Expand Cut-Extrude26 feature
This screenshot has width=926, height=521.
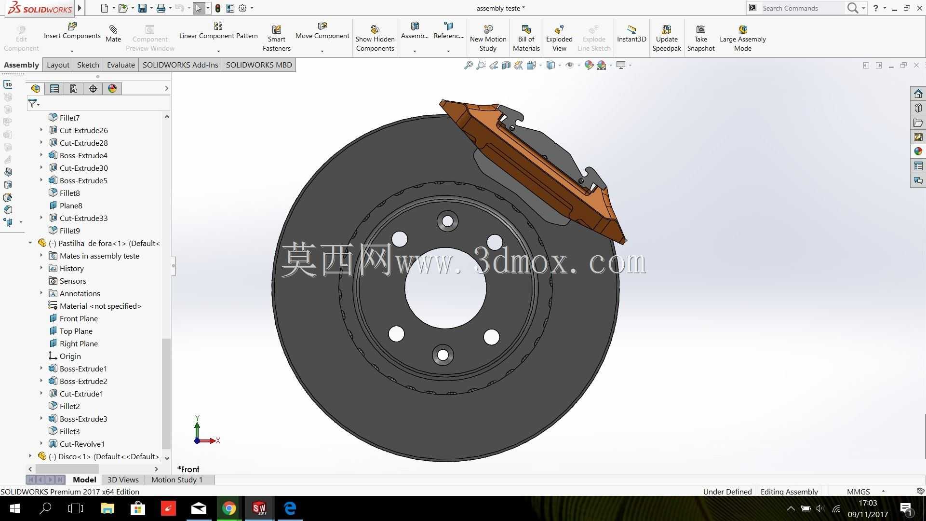(x=41, y=130)
